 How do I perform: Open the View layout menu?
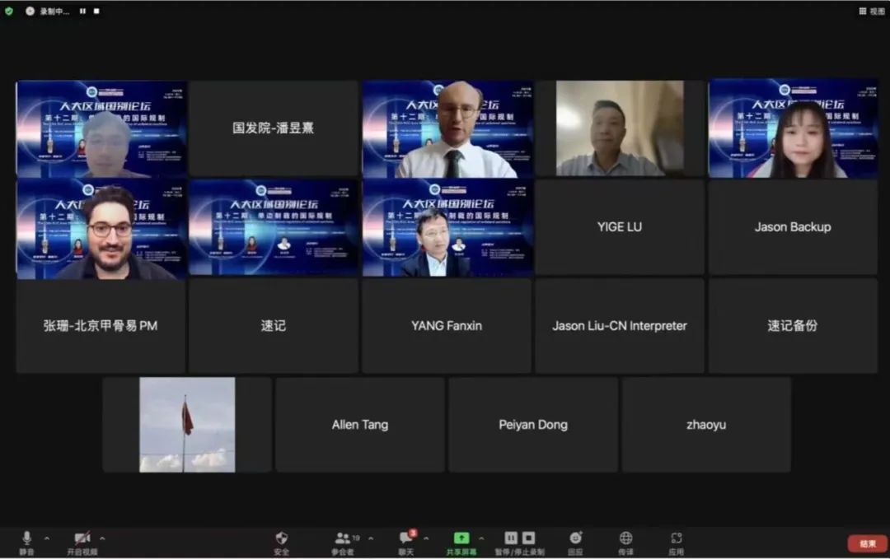point(872,12)
